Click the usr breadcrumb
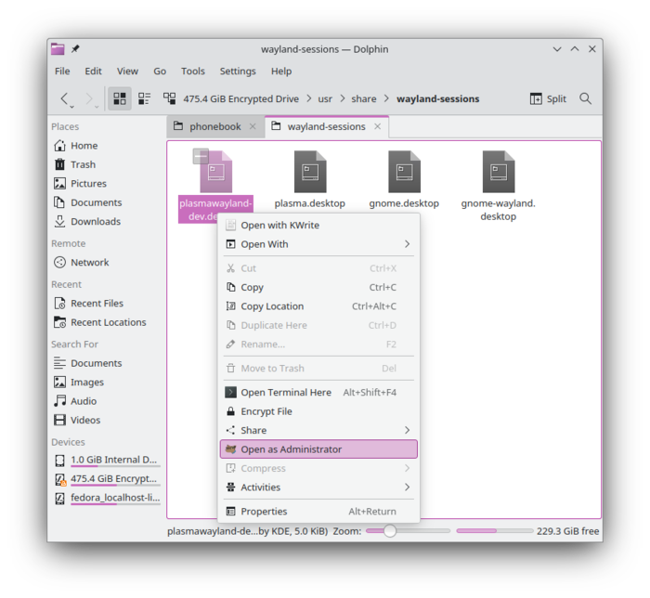Image resolution: width=650 pixels, height=598 pixels. click(325, 98)
